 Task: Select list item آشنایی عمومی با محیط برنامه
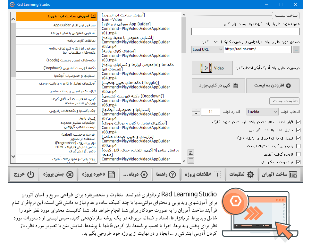pos(56,33)
